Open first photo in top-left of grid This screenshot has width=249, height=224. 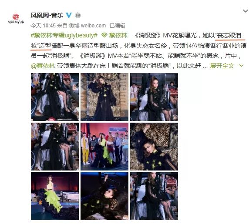point(55,97)
